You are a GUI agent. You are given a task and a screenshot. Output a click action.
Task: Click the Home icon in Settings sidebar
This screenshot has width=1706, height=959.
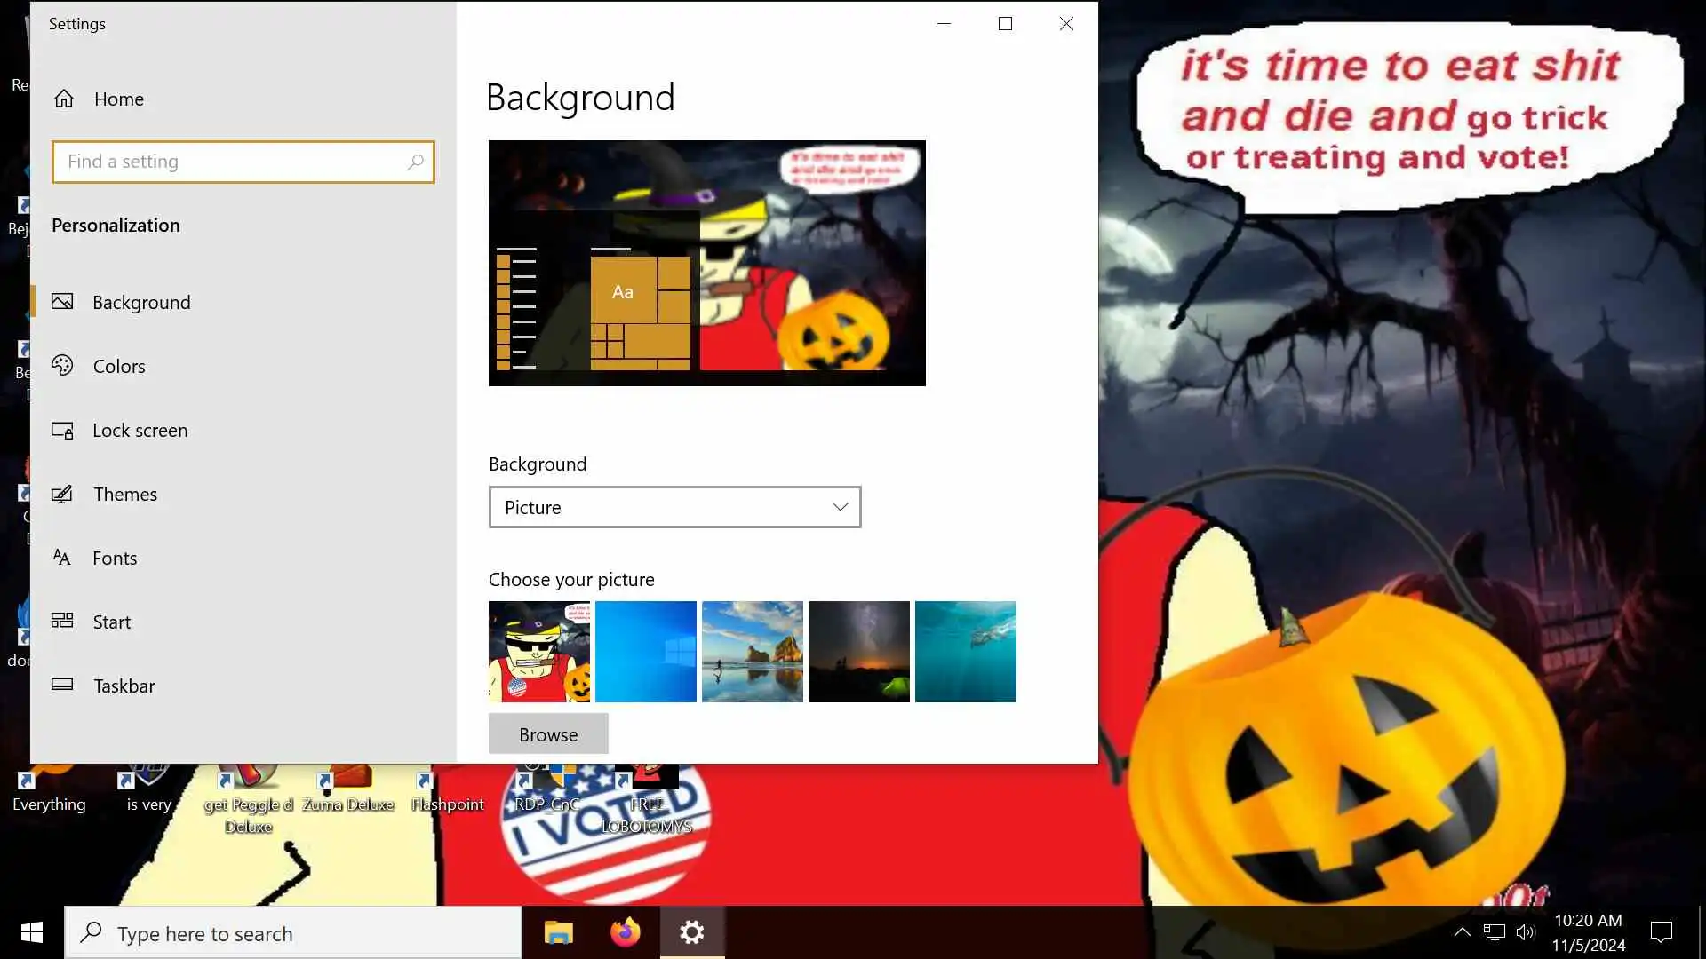64,99
